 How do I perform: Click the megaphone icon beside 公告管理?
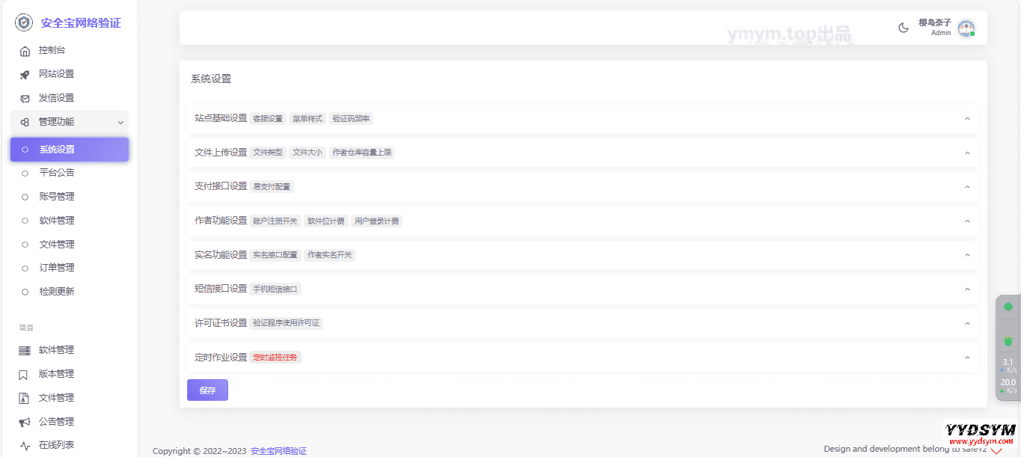click(x=25, y=422)
